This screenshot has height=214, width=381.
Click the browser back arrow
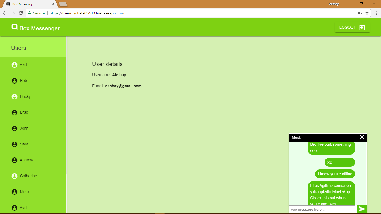pos(5,13)
